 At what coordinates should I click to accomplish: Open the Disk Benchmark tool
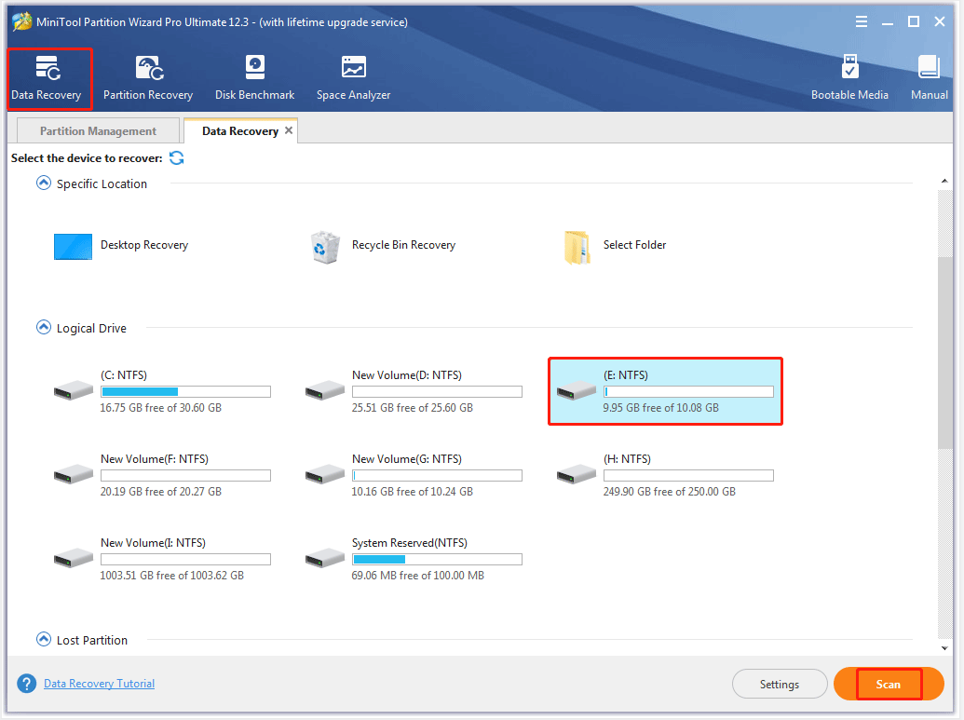pos(254,78)
